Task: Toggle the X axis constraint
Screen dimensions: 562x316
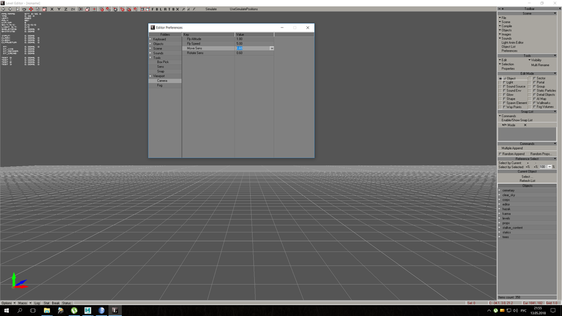Action: [52, 9]
